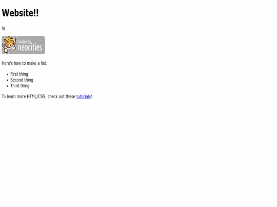Click the check out these phrase

coord(62,97)
